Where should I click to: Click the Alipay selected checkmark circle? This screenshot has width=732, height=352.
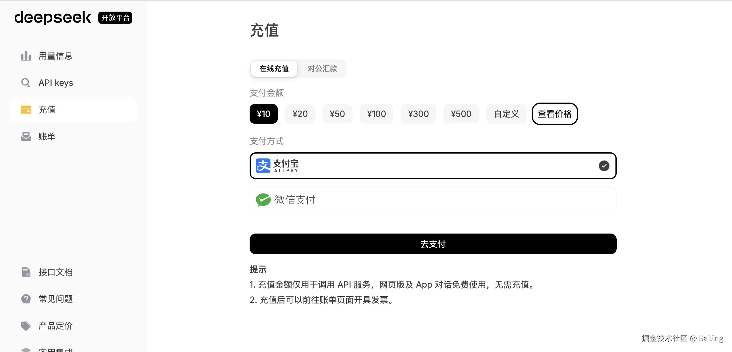(604, 166)
